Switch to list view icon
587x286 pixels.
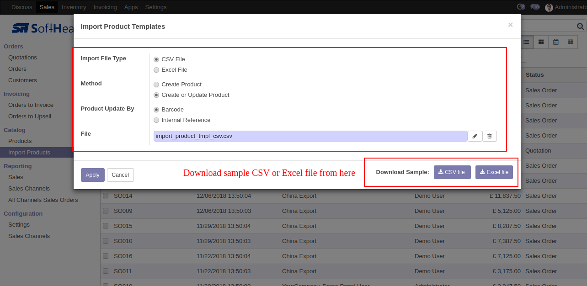tap(526, 42)
